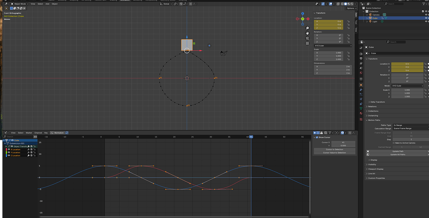
Task: Select wireframe viewport shading mode
Action: [x=342, y=4]
